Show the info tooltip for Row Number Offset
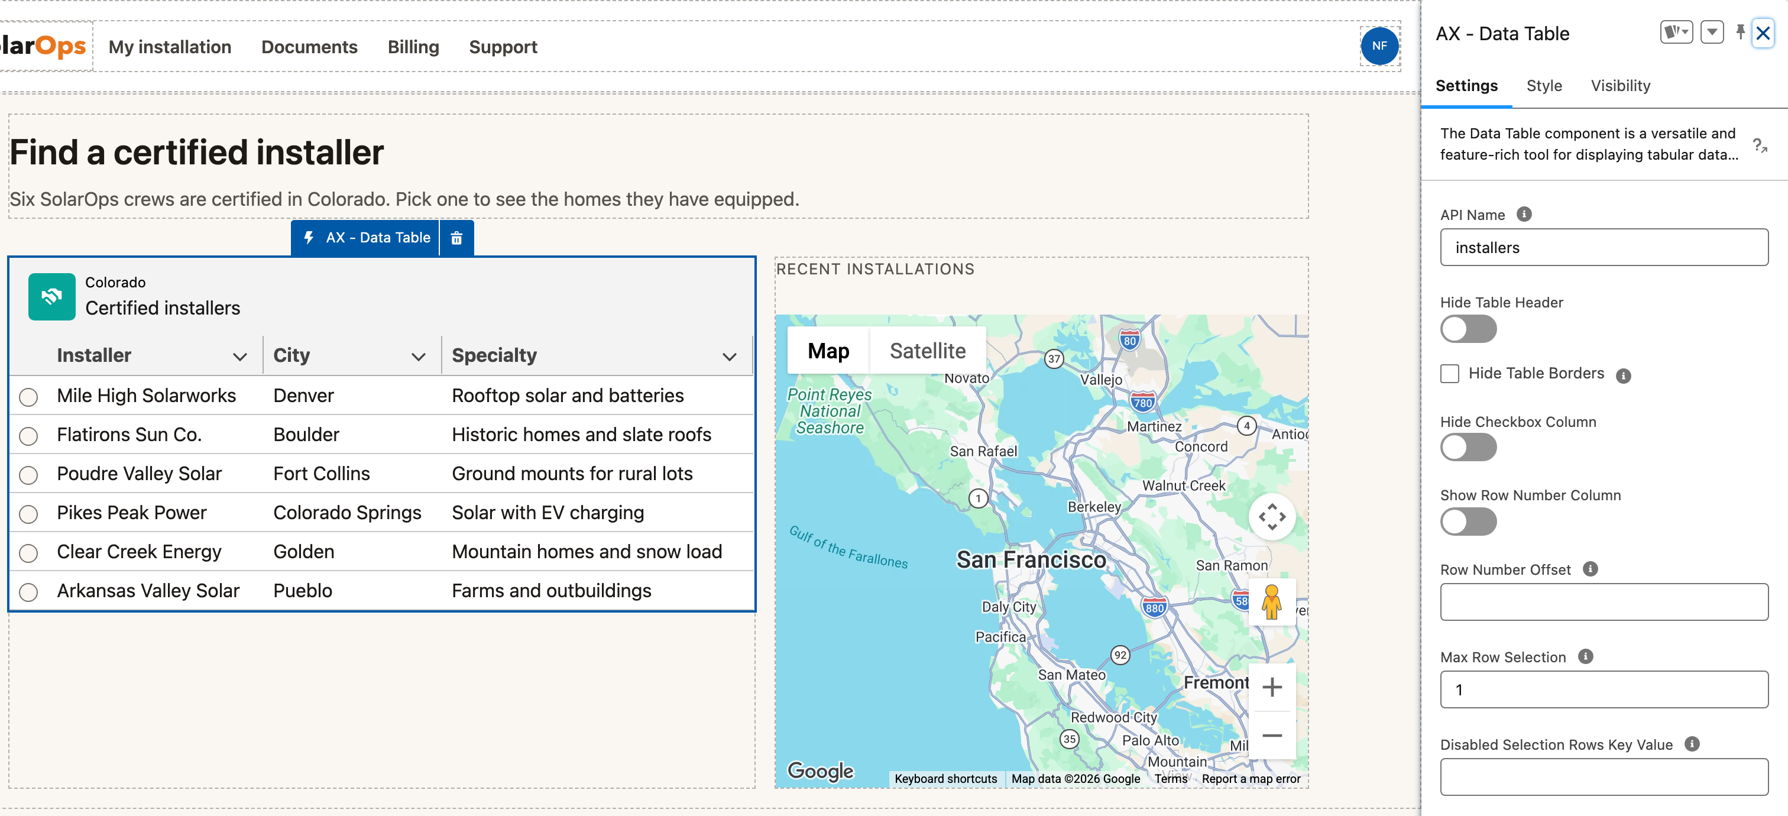The image size is (1788, 816). point(1590,568)
